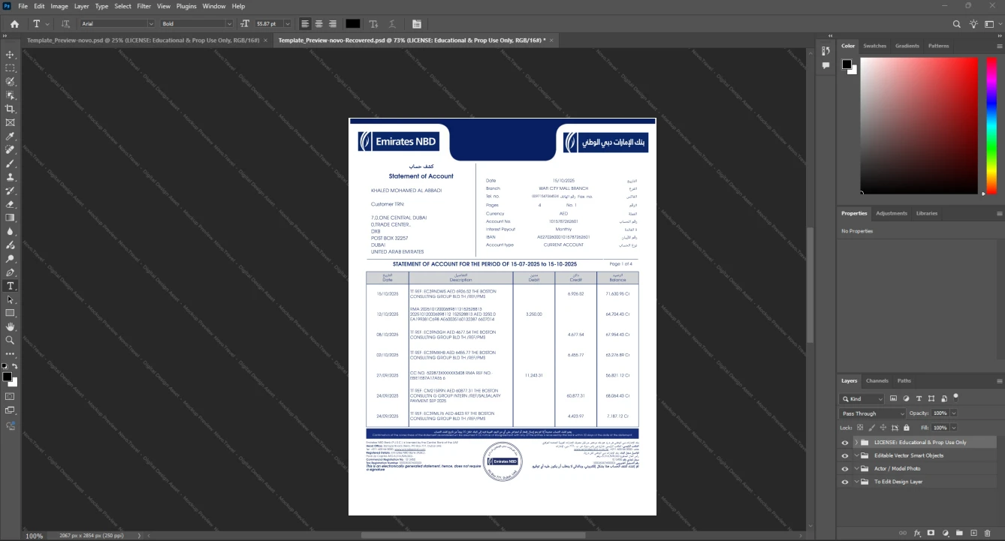Image resolution: width=1005 pixels, height=541 pixels.
Task: Toggle lock image pixels brush icon
Action: tap(871, 428)
